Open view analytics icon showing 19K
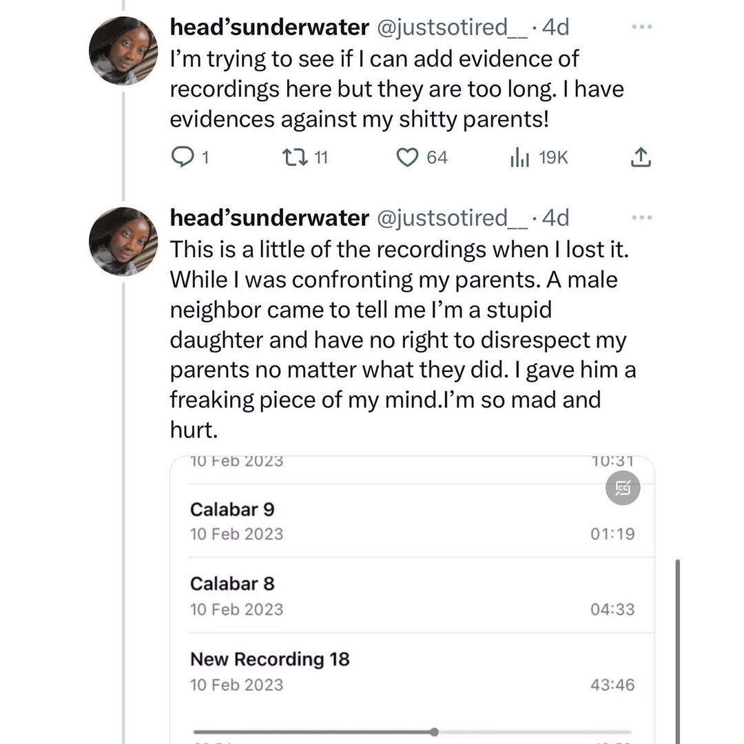The height and width of the screenshot is (744, 744). click(519, 158)
